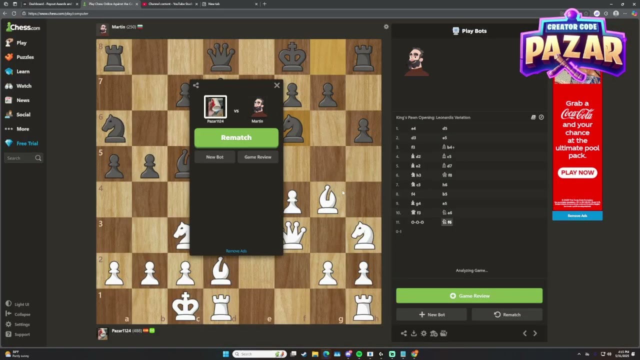This screenshot has height=360, width=640.
Task: Open File Explorer from the taskbar
Action: pyautogui.click(x=315, y=354)
